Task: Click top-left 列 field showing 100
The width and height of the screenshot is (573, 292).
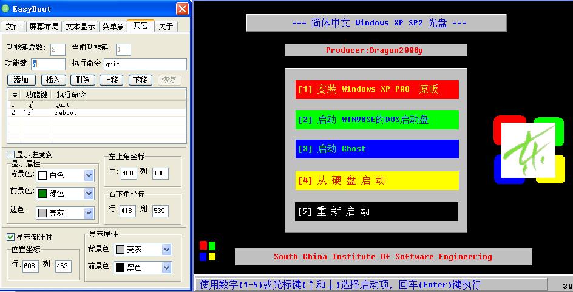Action: pos(160,173)
